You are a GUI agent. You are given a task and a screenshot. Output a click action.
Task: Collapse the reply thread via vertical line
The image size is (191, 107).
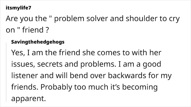pyautogui.click(x=6, y=72)
